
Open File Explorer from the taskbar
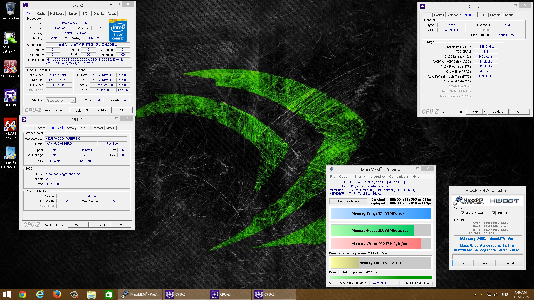click(x=91, y=294)
